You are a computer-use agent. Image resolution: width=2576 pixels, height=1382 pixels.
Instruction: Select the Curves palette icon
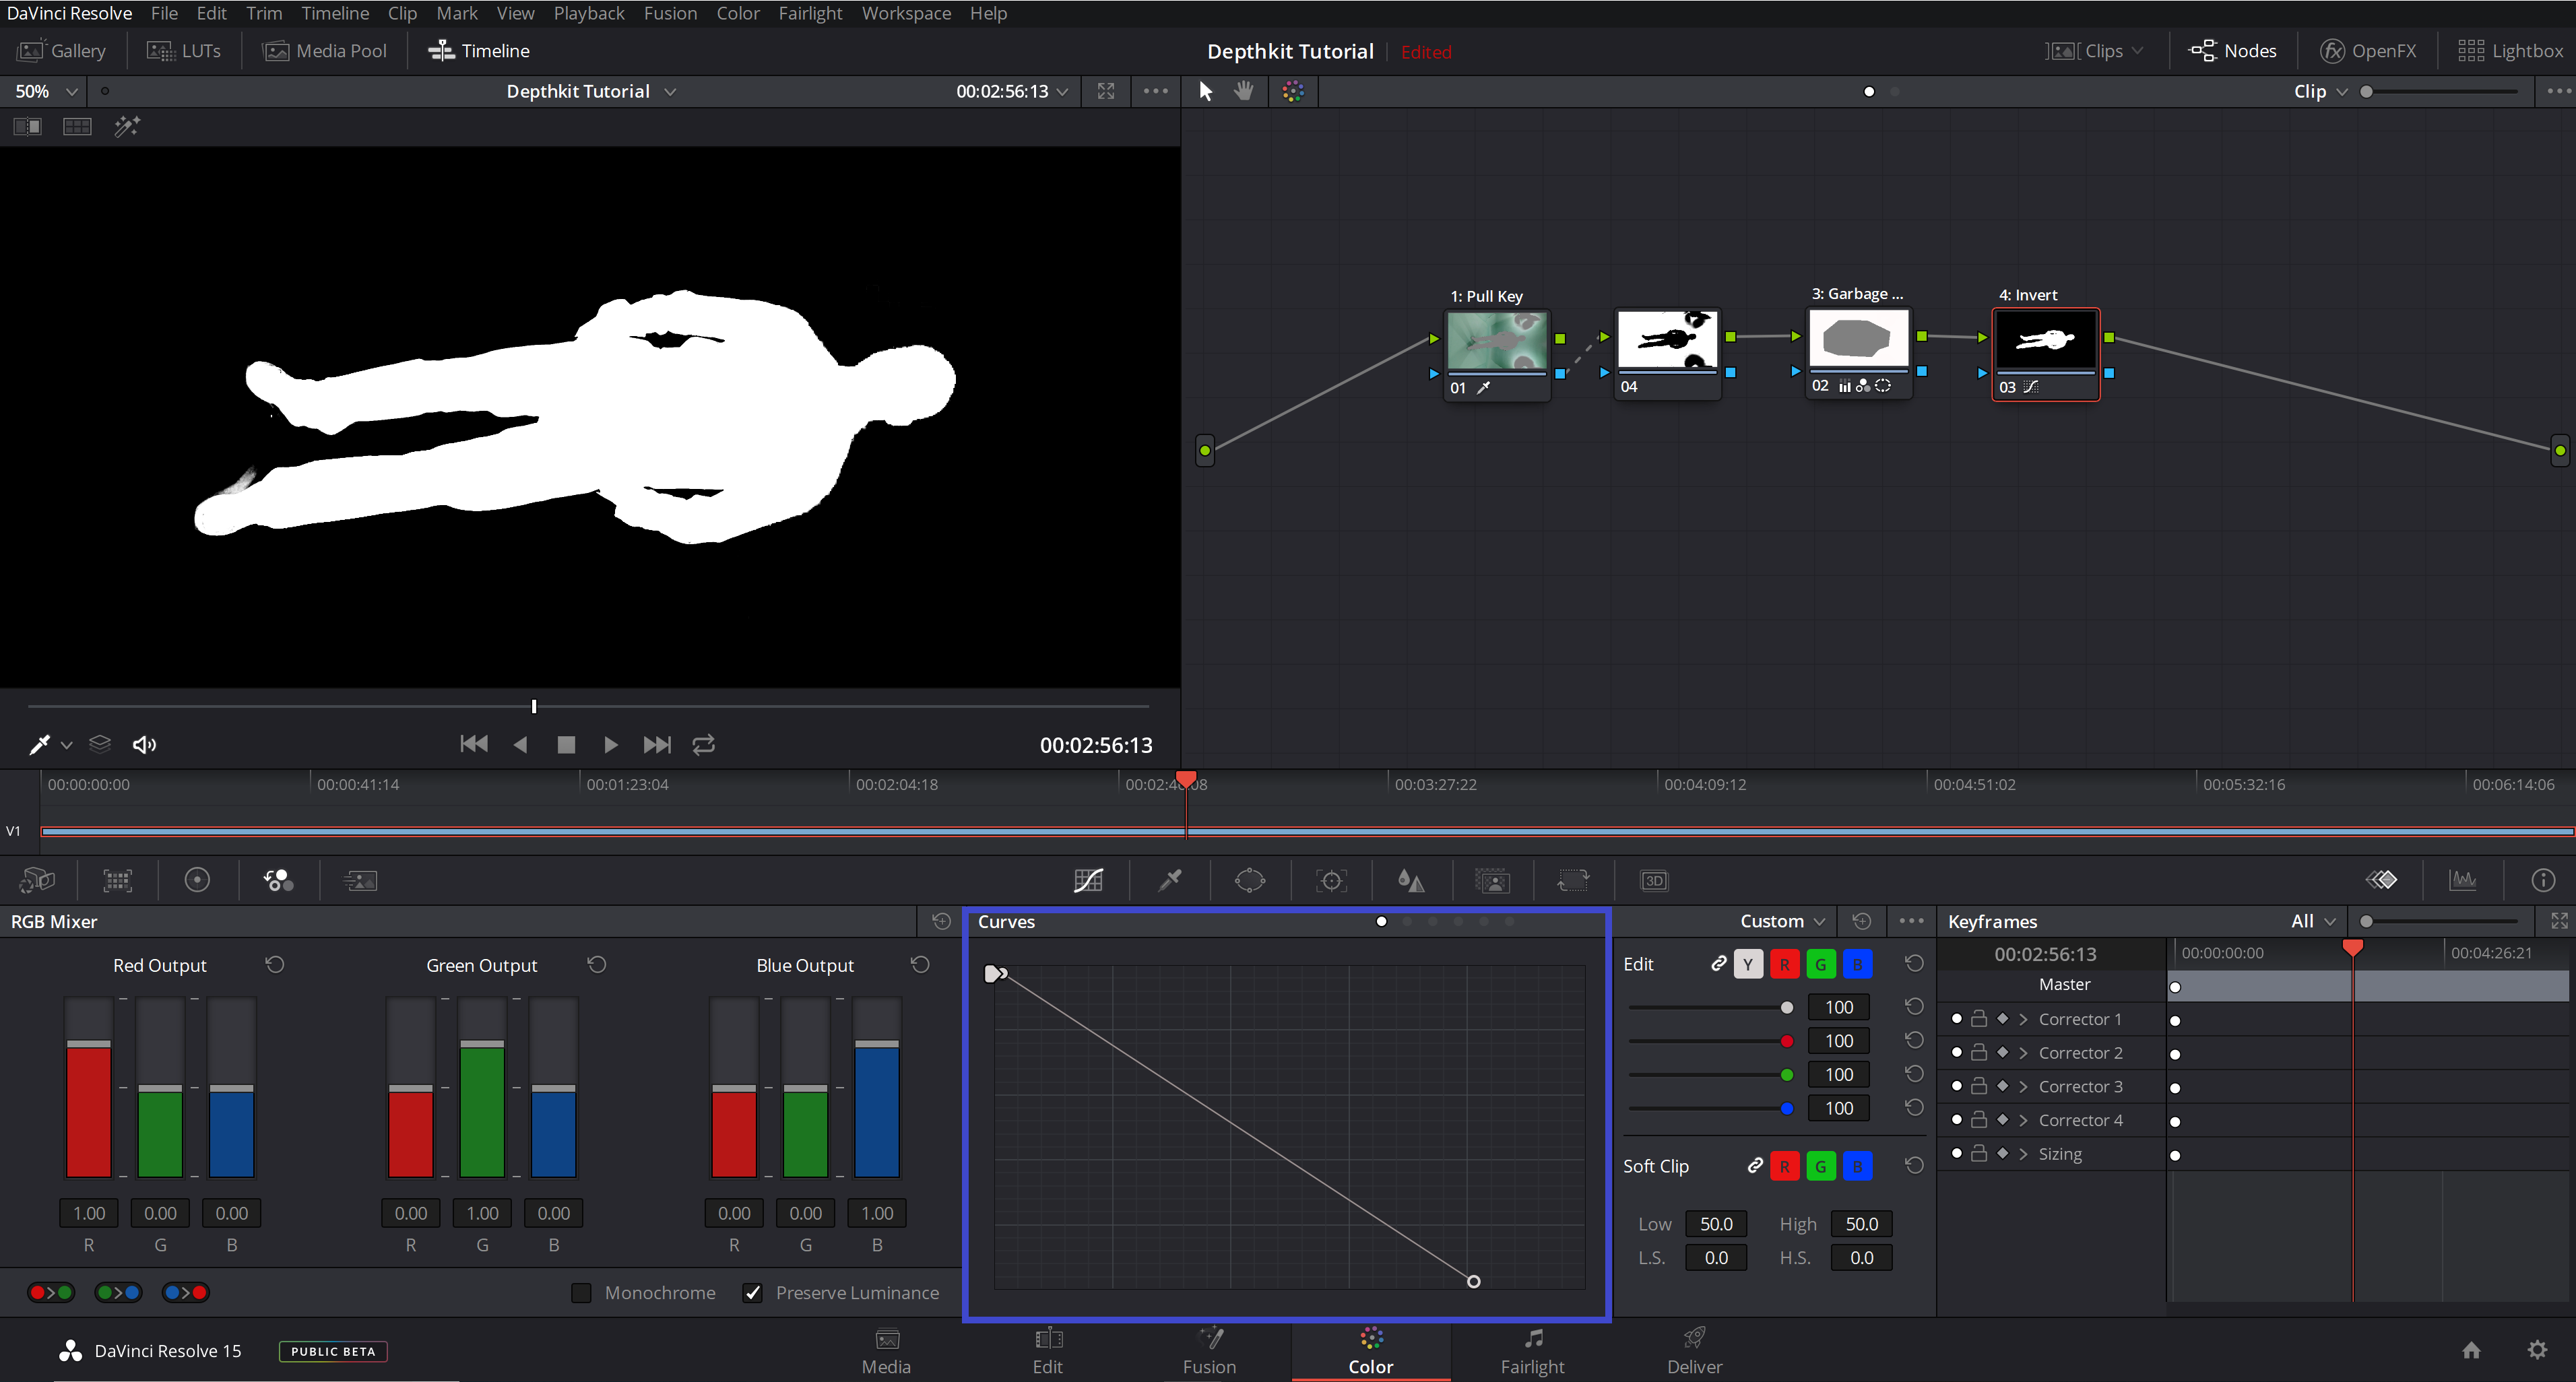coord(1088,880)
